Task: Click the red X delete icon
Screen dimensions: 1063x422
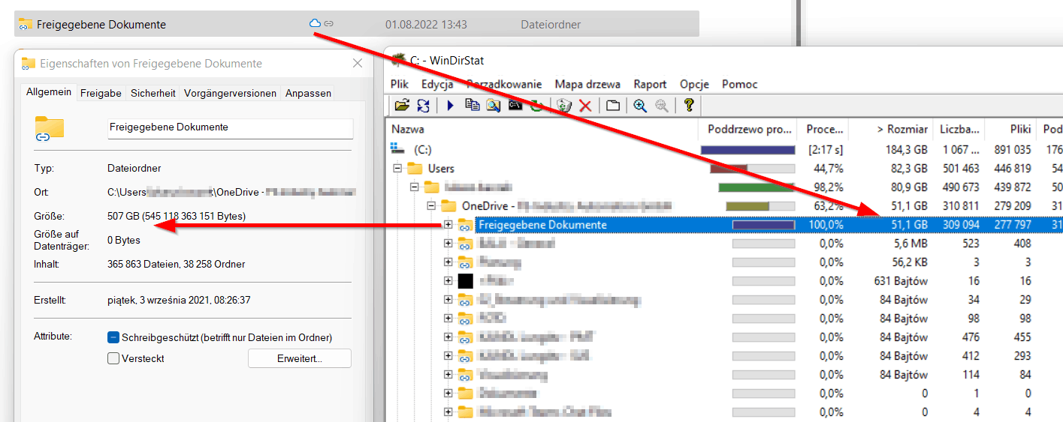Action: tap(585, 106)
